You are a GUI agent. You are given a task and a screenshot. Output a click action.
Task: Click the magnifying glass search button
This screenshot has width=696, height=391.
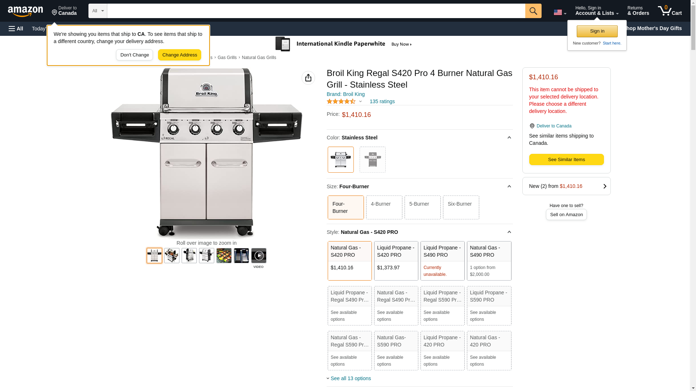tap(533, 11)
